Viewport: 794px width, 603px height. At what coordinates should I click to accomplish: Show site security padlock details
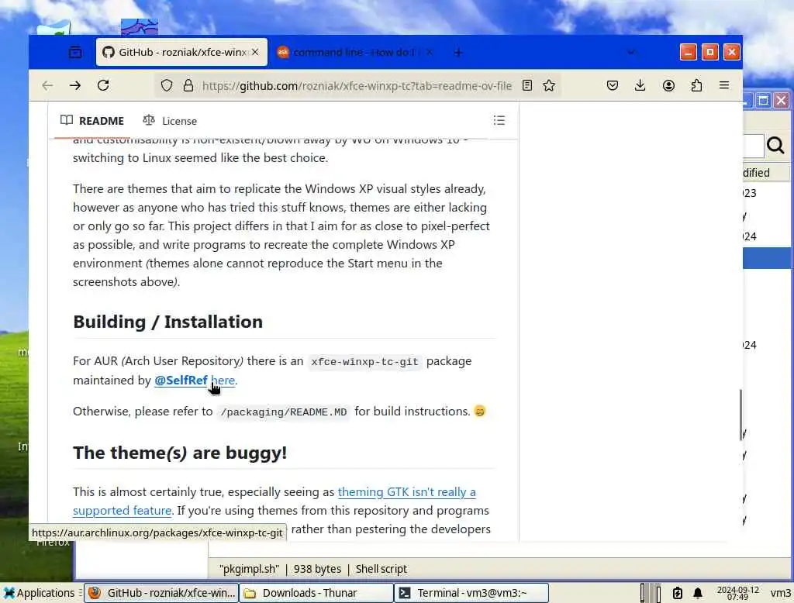(x=188, y=85)
